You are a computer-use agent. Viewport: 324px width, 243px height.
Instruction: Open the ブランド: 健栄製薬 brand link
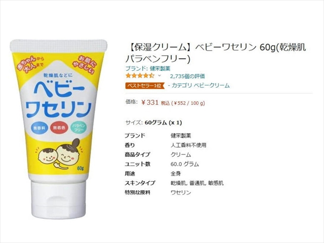[x=148, y=68]
